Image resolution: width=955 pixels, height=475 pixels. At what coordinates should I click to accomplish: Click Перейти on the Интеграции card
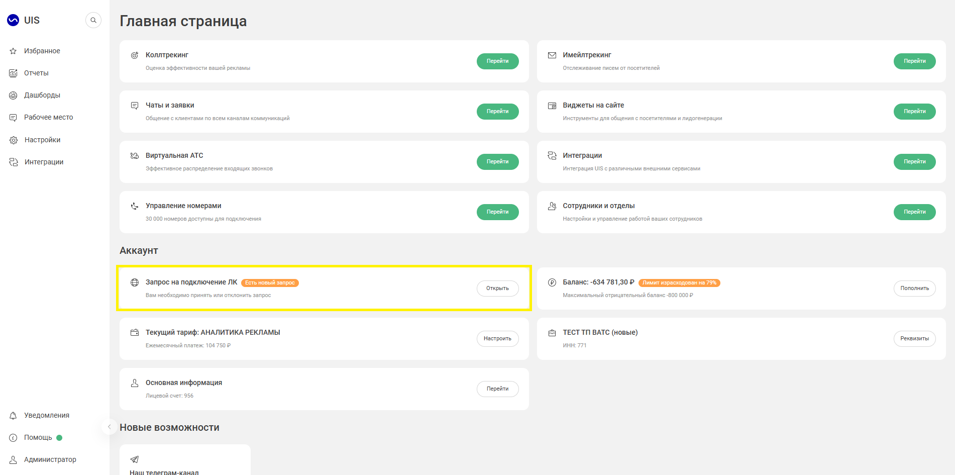[x=914, y=162]
